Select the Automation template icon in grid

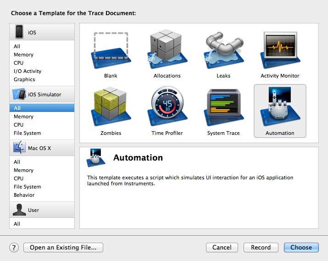280,106
